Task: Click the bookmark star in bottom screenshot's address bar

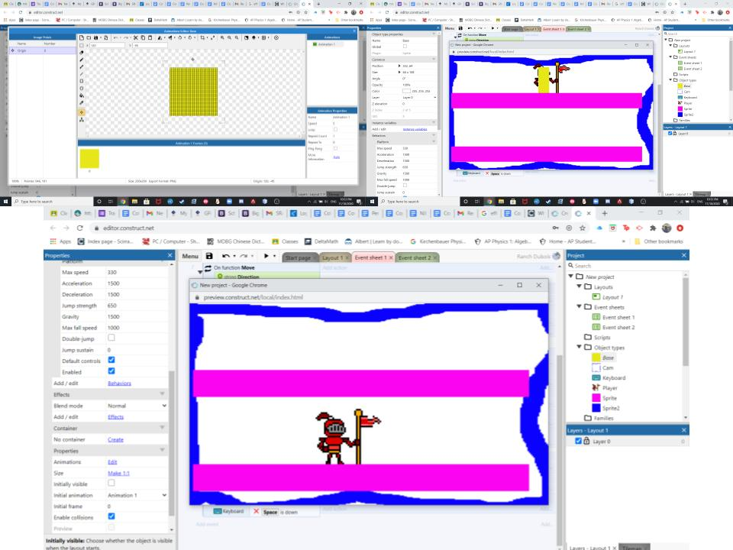Action: (x=583, y=228)
